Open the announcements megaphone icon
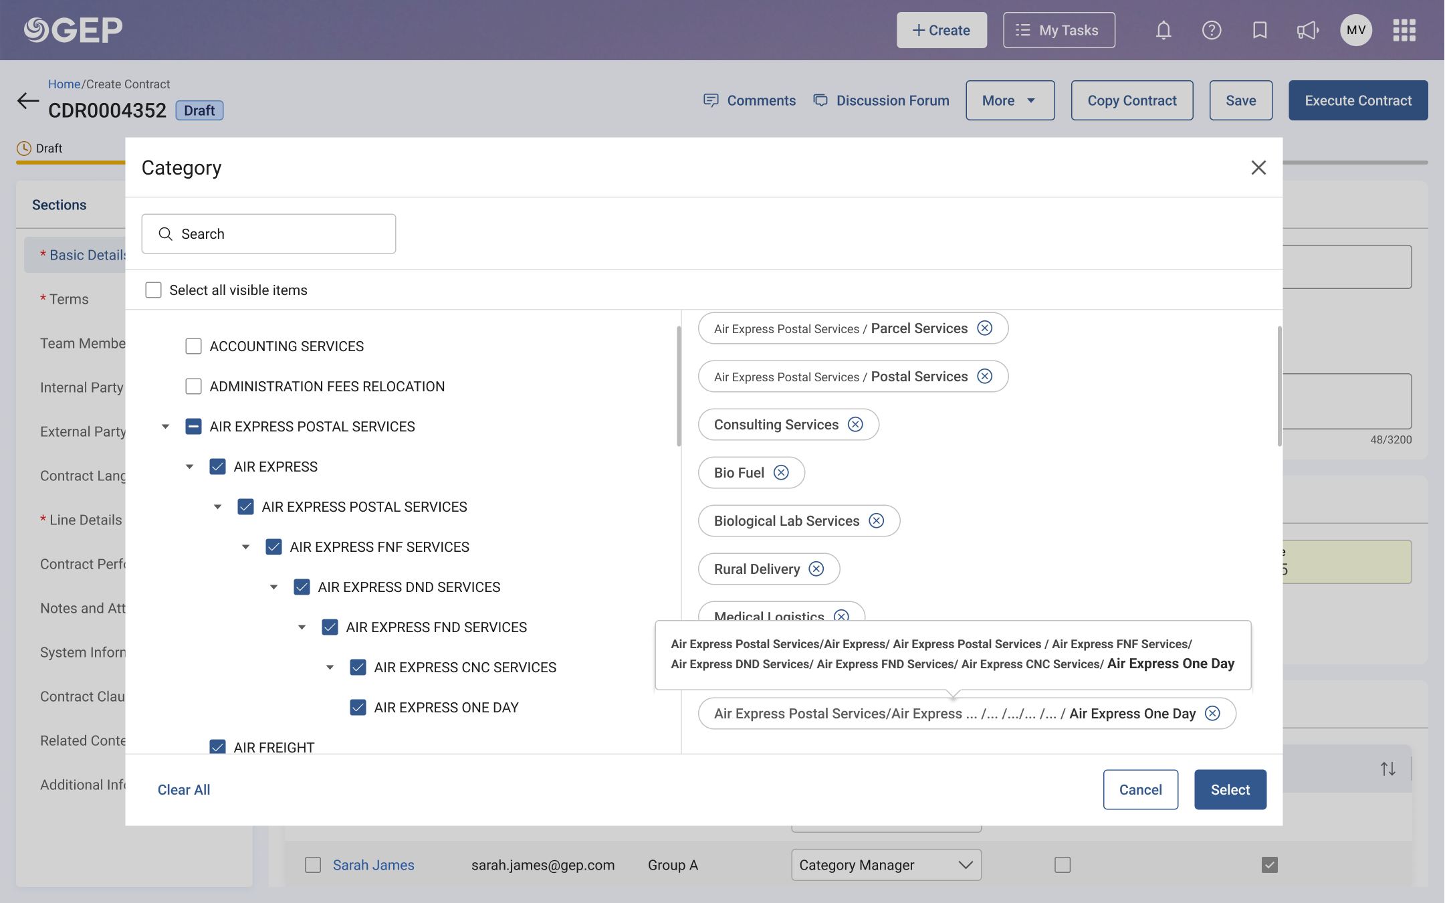 (x=1308, y=30)
